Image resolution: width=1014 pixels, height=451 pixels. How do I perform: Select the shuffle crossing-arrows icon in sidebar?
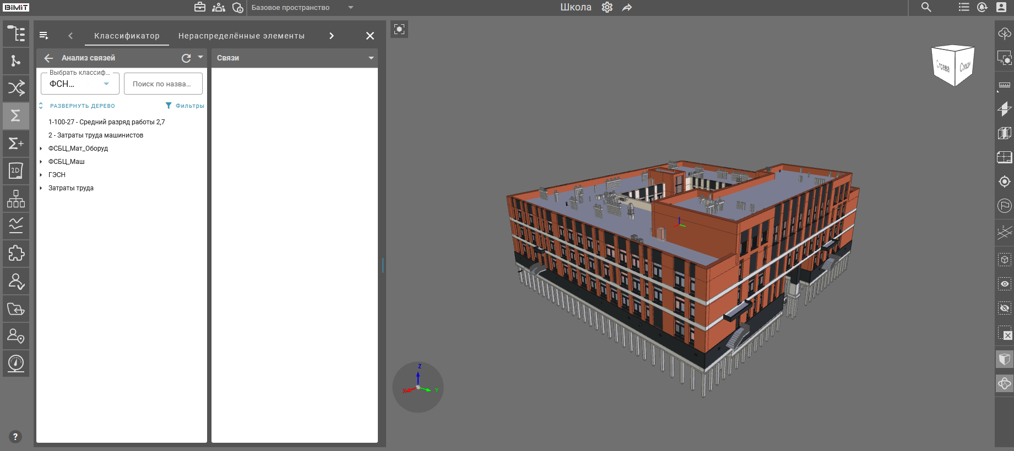(16, 88)
